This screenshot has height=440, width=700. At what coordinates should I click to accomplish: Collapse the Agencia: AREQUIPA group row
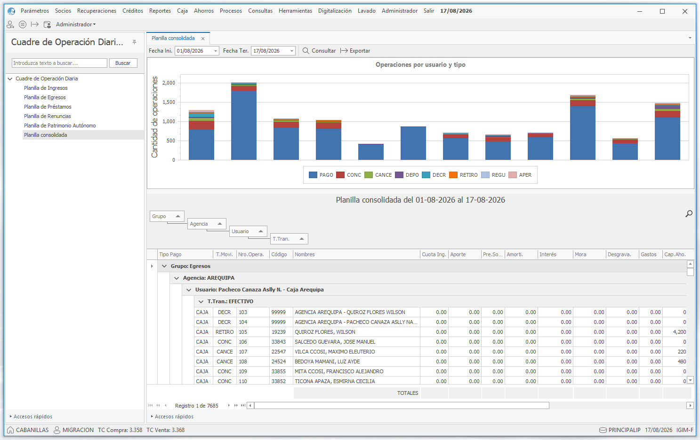tap(177, 278)
